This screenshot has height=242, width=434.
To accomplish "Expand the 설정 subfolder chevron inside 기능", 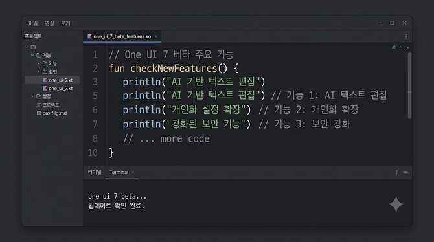I will tap(38, 72).
